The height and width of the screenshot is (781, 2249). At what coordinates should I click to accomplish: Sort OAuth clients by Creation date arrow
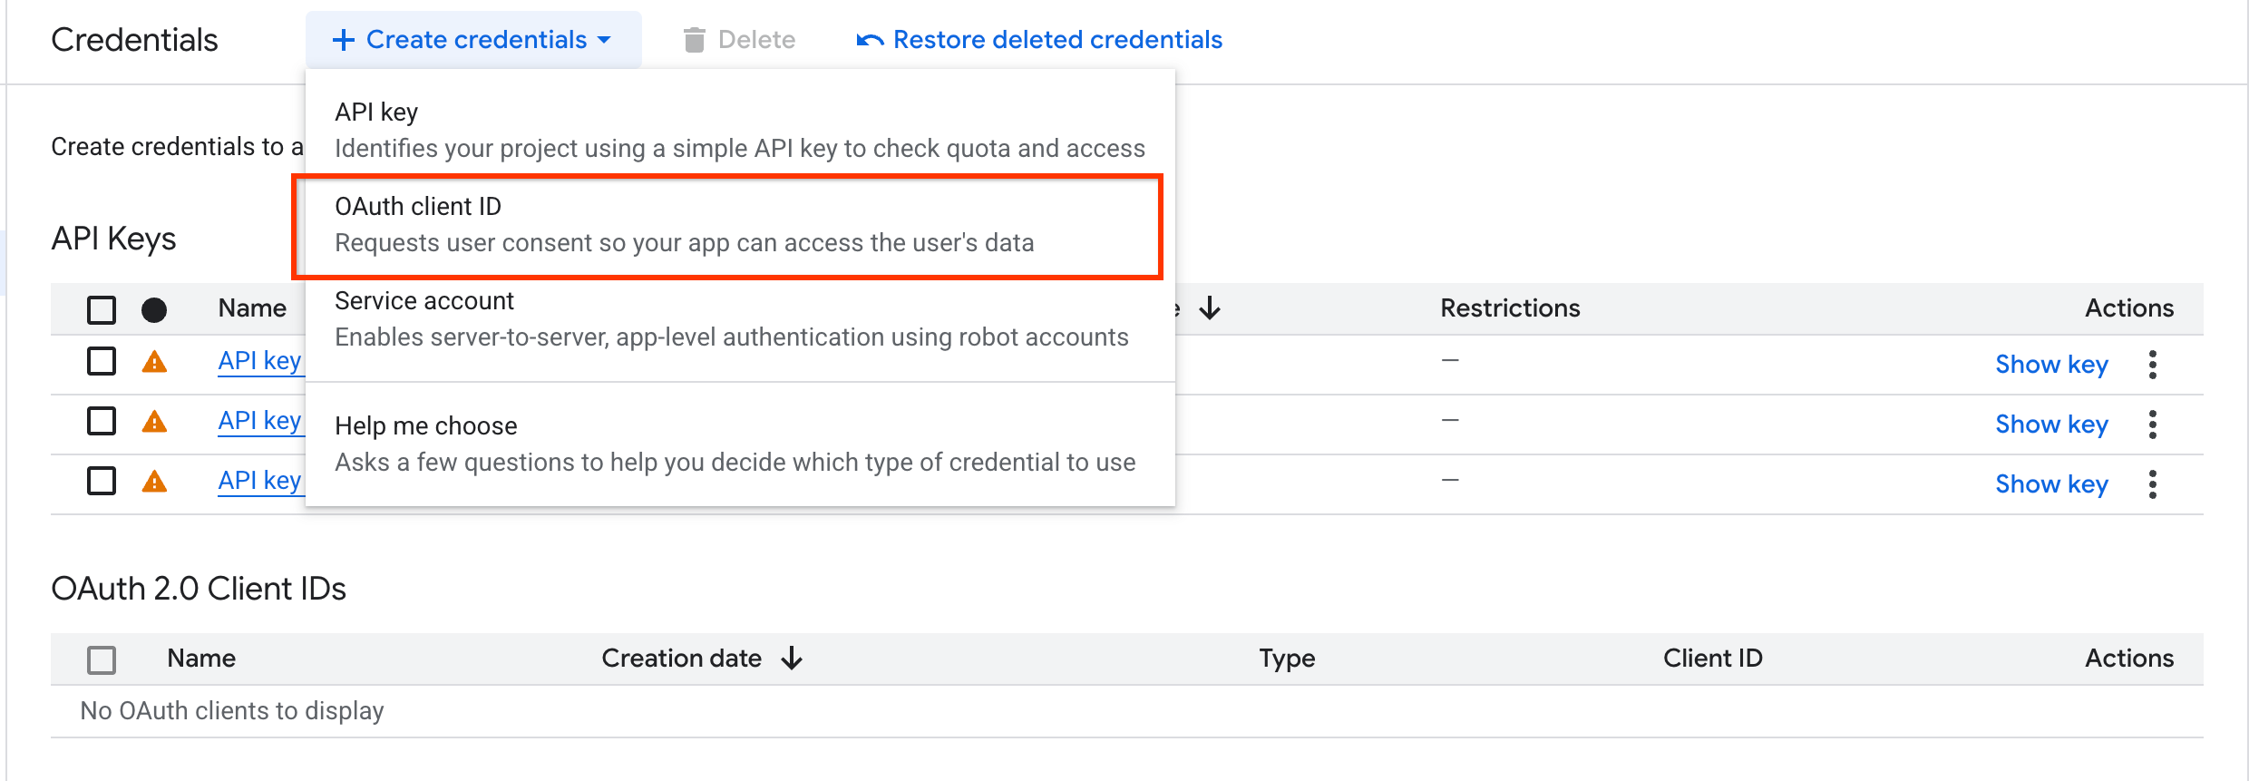(792, 658)
